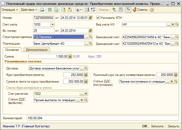Open Советы tips in toolbar
The height and width of the screenshot is (130, 182).
click(140, 10)
